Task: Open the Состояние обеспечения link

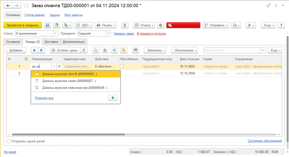Action: pos(265,141)
